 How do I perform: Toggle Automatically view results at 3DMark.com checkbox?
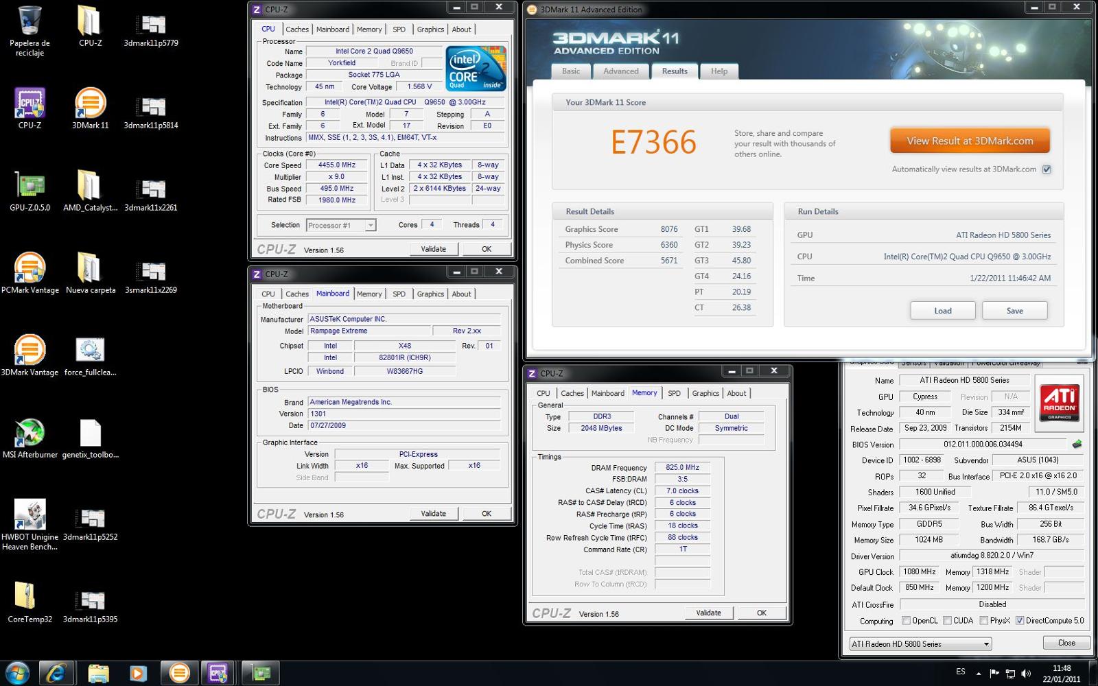1047,169
